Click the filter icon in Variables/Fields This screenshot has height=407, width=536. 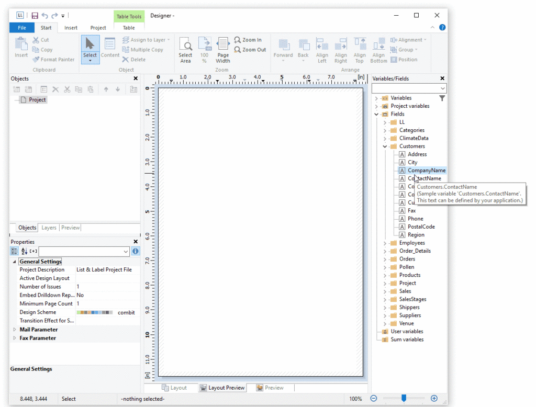pyautogui.click(x=442, y=98)
